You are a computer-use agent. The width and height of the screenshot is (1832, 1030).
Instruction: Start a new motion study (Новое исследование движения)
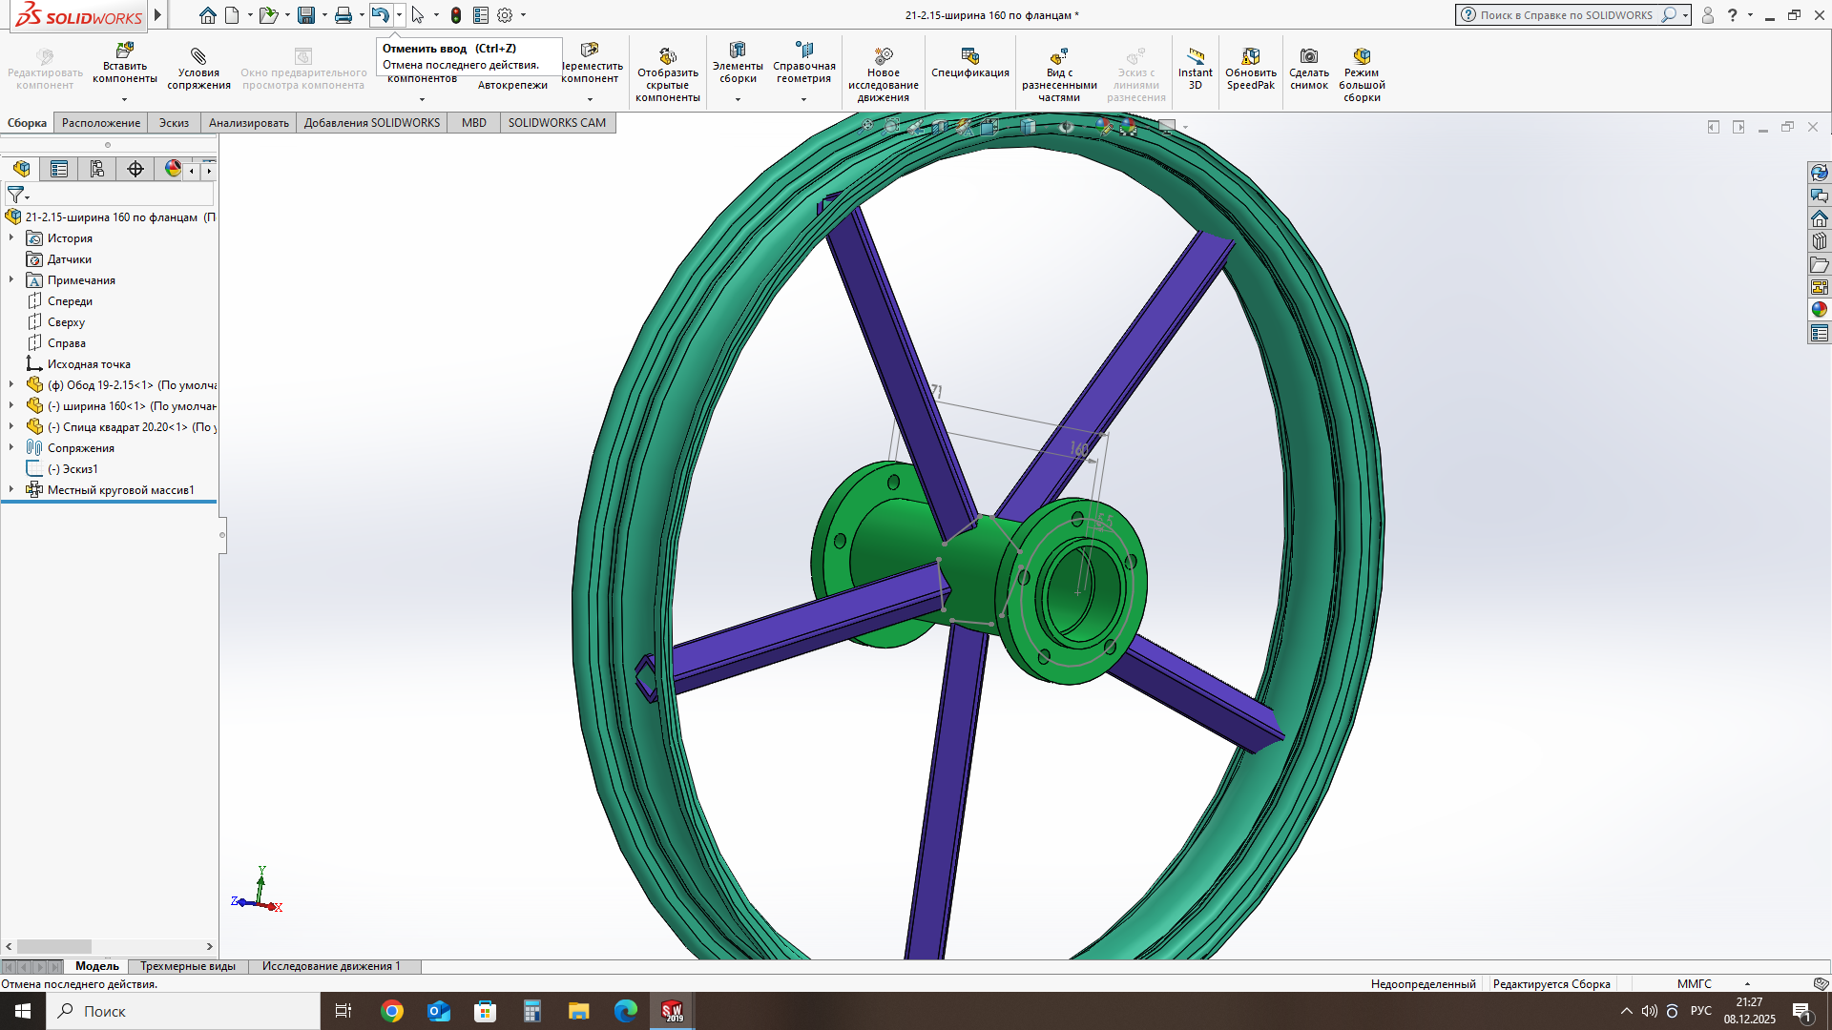point(883,56)
